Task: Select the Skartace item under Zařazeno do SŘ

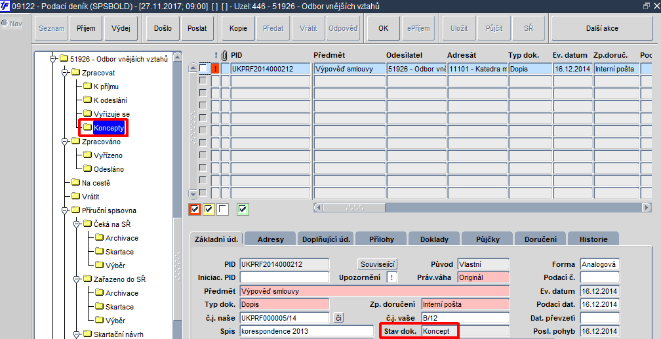Action: coord(119,306)
